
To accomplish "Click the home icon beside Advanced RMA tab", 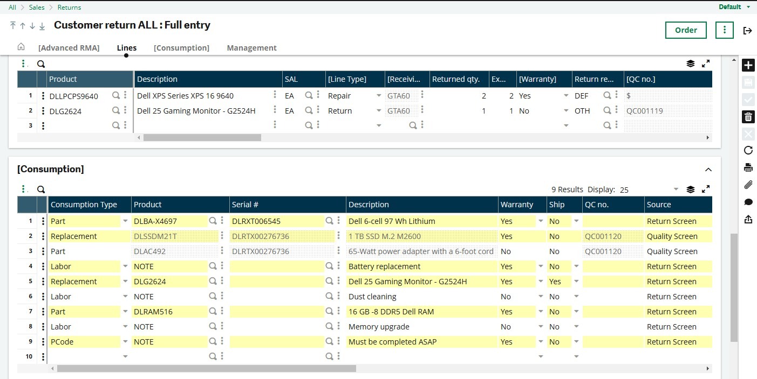I will point(21,47).
